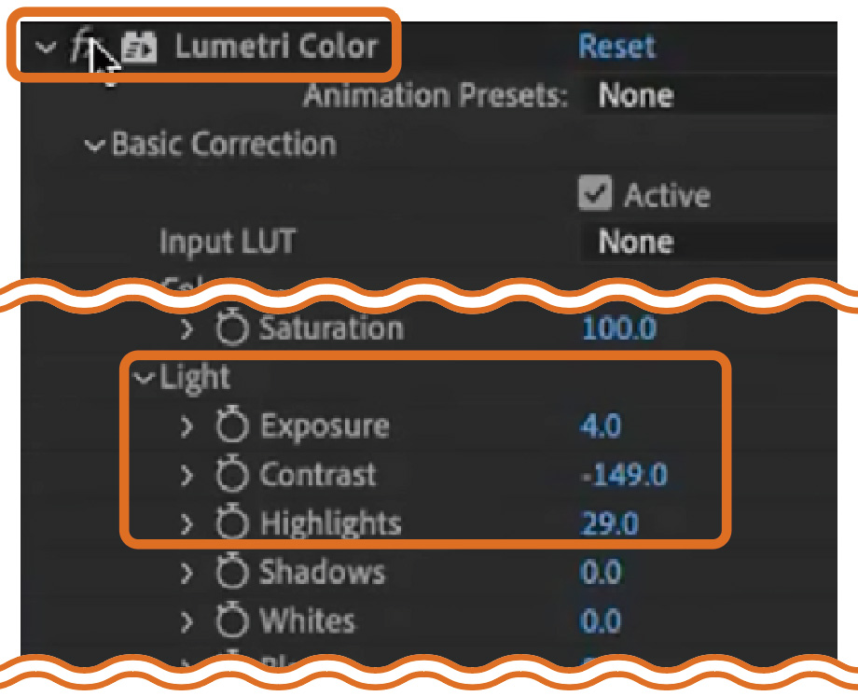858x696 pixels.
Task: Collapse the Lumetri Color effect
Action: click(x=47, y=48)
